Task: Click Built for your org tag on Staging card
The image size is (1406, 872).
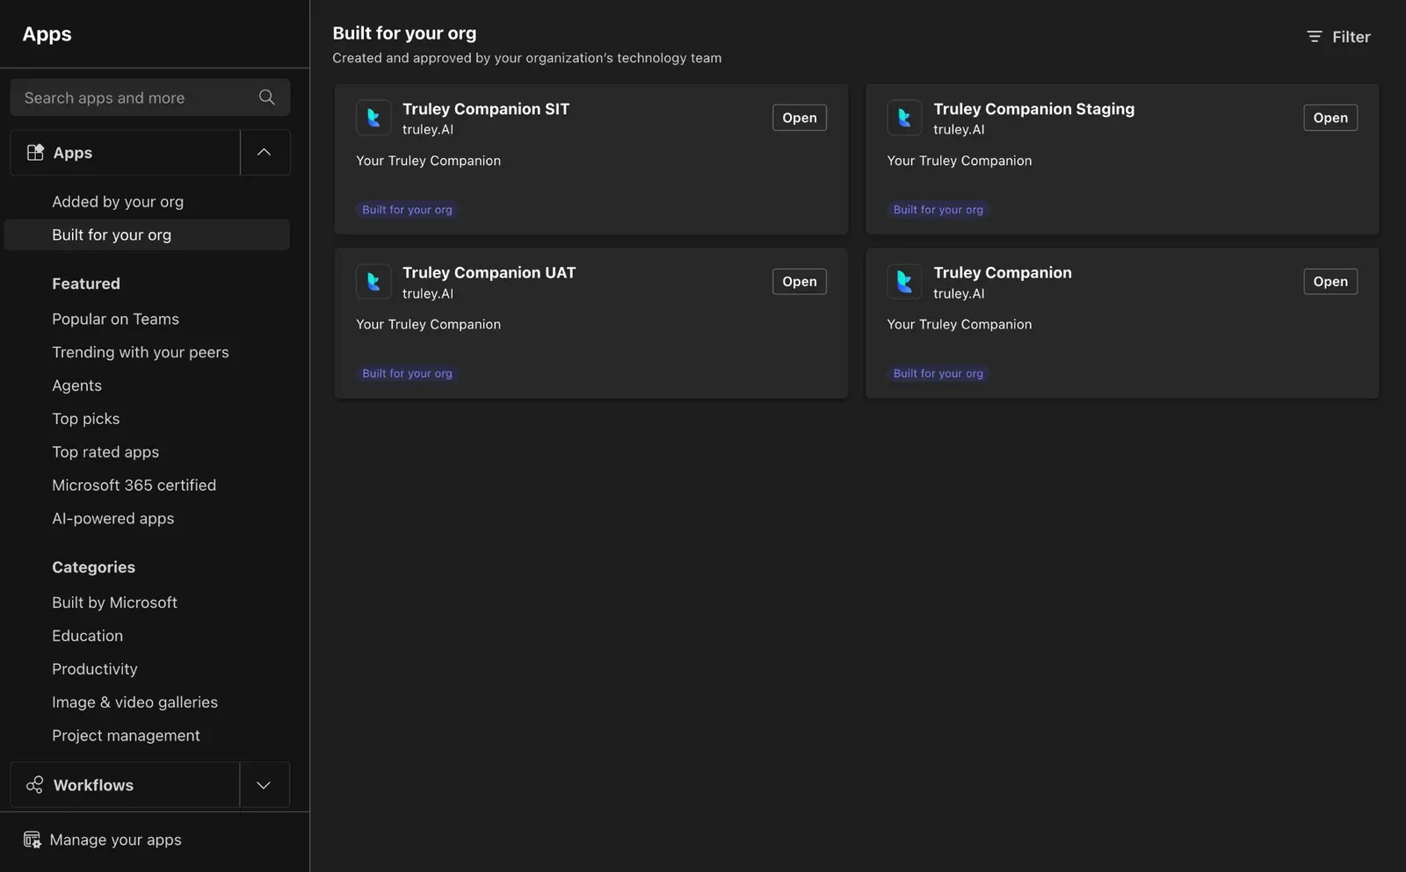Action: click(x=938, y=210)
